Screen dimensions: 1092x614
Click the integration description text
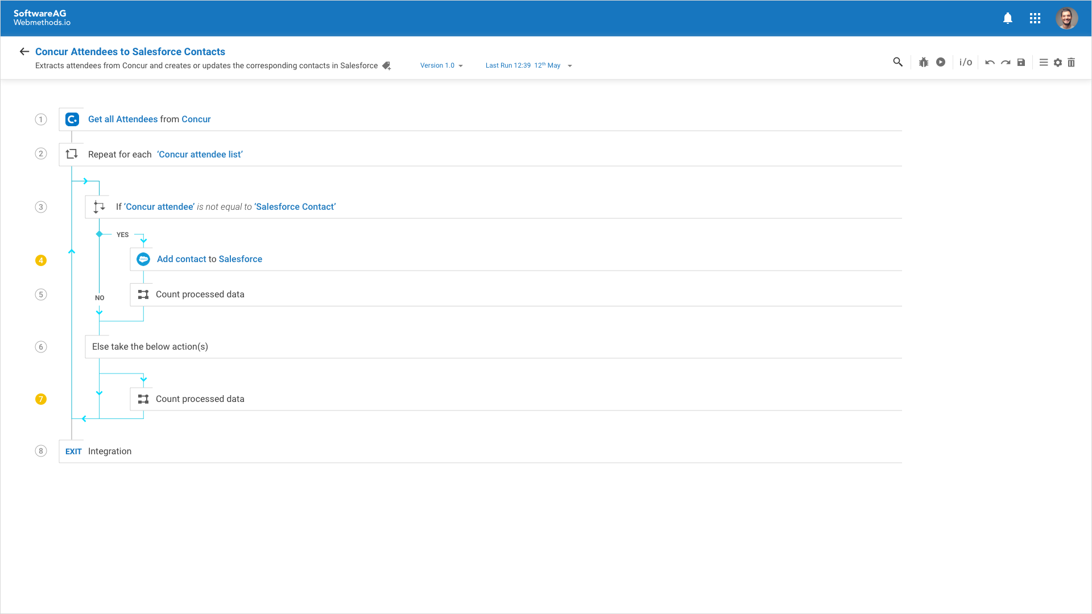206,66
